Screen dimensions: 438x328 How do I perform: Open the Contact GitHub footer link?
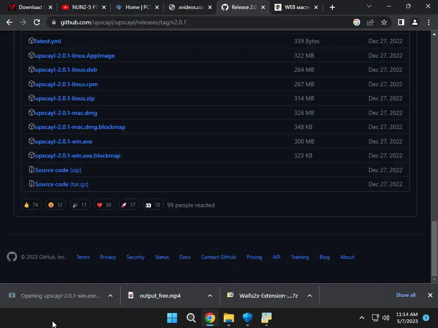pos(219,257)
